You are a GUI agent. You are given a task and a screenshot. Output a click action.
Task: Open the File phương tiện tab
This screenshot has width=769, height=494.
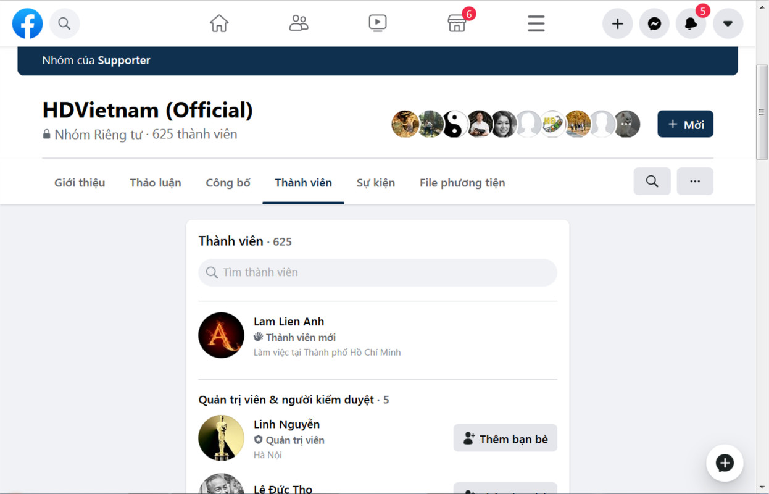(x=462, y=183)
